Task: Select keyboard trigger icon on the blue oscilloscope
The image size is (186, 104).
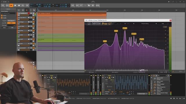Action: (x=109, y=77)
